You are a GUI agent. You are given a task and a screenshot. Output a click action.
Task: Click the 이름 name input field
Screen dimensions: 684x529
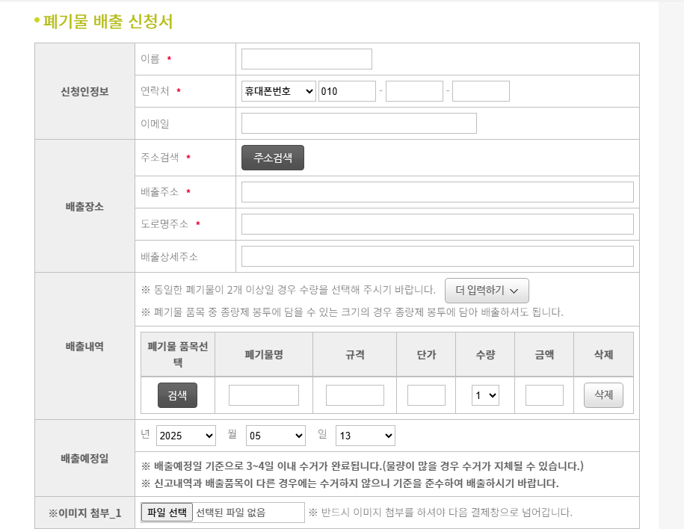[306, 58]
